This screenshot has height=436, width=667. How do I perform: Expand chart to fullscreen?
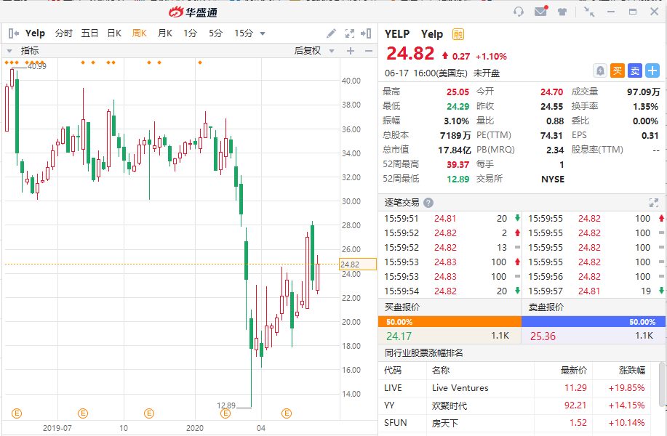[350, 33]
